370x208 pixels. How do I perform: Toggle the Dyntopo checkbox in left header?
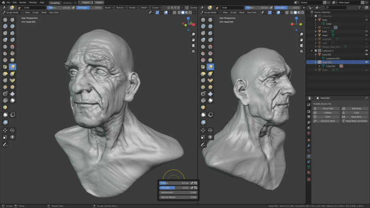(x=187, y=7)
